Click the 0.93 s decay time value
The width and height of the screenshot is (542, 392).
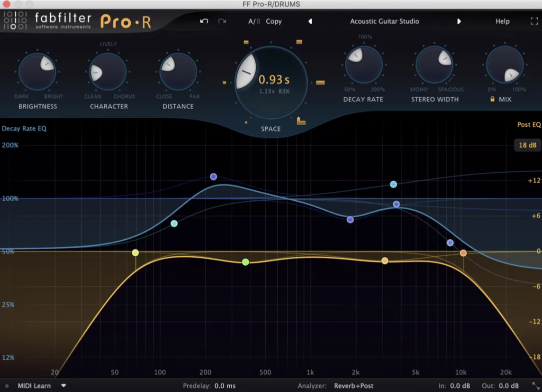[274, 80]
